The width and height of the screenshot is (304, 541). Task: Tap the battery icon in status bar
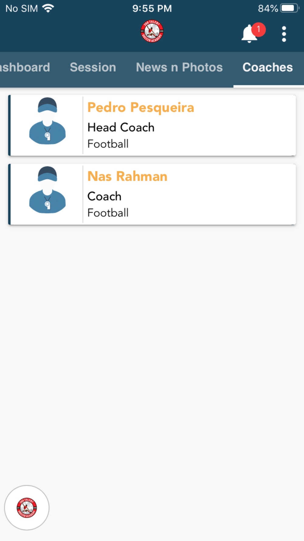point(290,8)
